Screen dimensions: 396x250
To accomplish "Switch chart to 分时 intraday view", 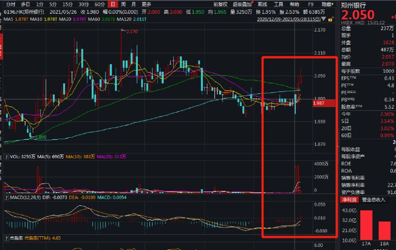I will point(11,4).
